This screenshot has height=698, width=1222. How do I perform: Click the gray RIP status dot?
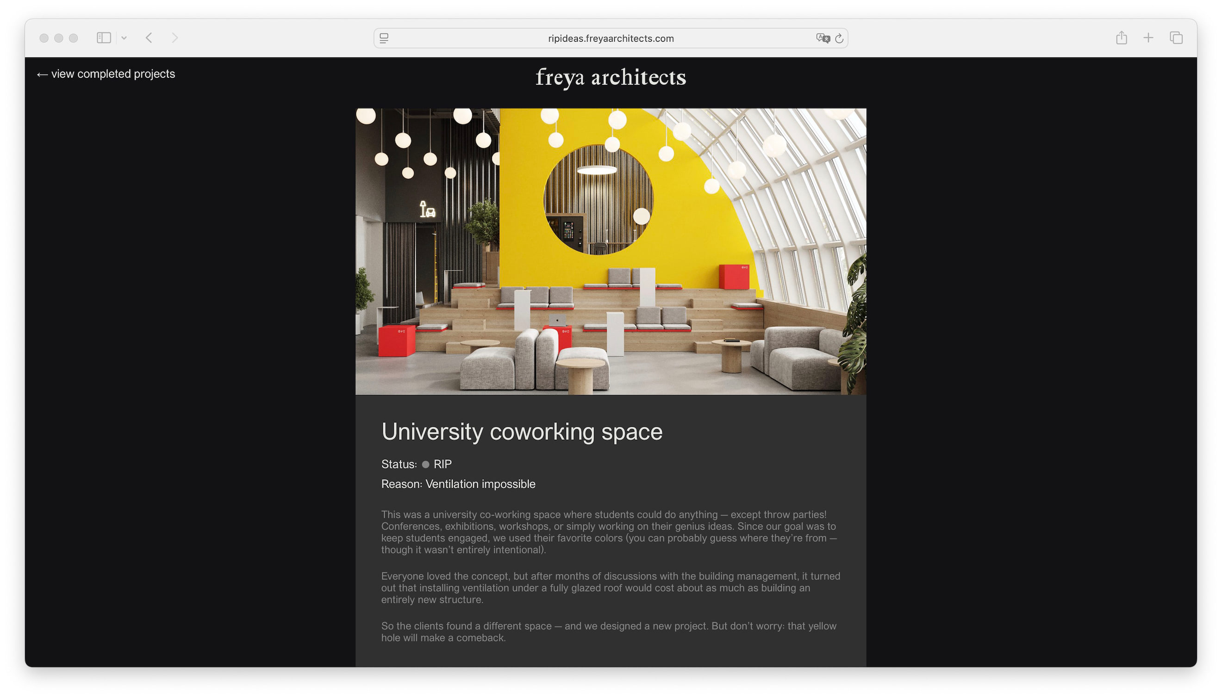point(425,464)
